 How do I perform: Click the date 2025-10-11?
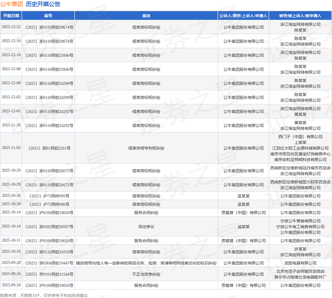11,240
